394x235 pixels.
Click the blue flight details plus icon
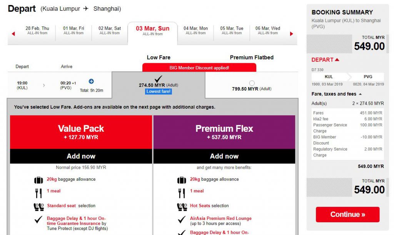(x=91, y=81)
